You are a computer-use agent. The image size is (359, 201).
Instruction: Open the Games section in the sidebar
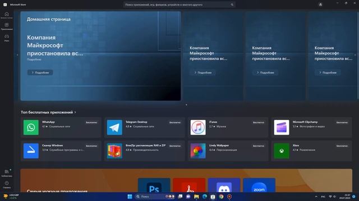[x=7, y=38]
